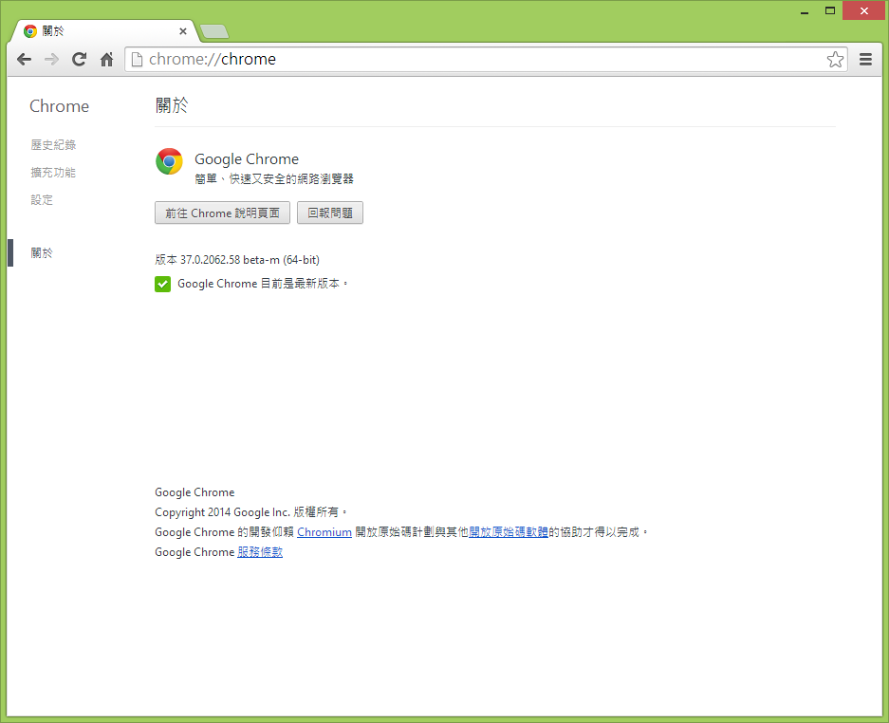Image resolution: width=889 pixels, height=723 pixels.
Task: Open a new tab
Action: point(214,30)
